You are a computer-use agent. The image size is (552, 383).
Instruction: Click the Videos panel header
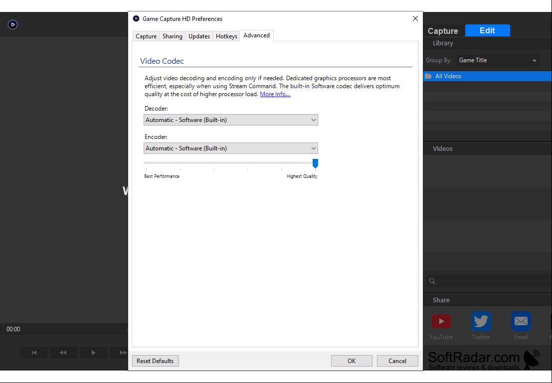click(488, 149)
